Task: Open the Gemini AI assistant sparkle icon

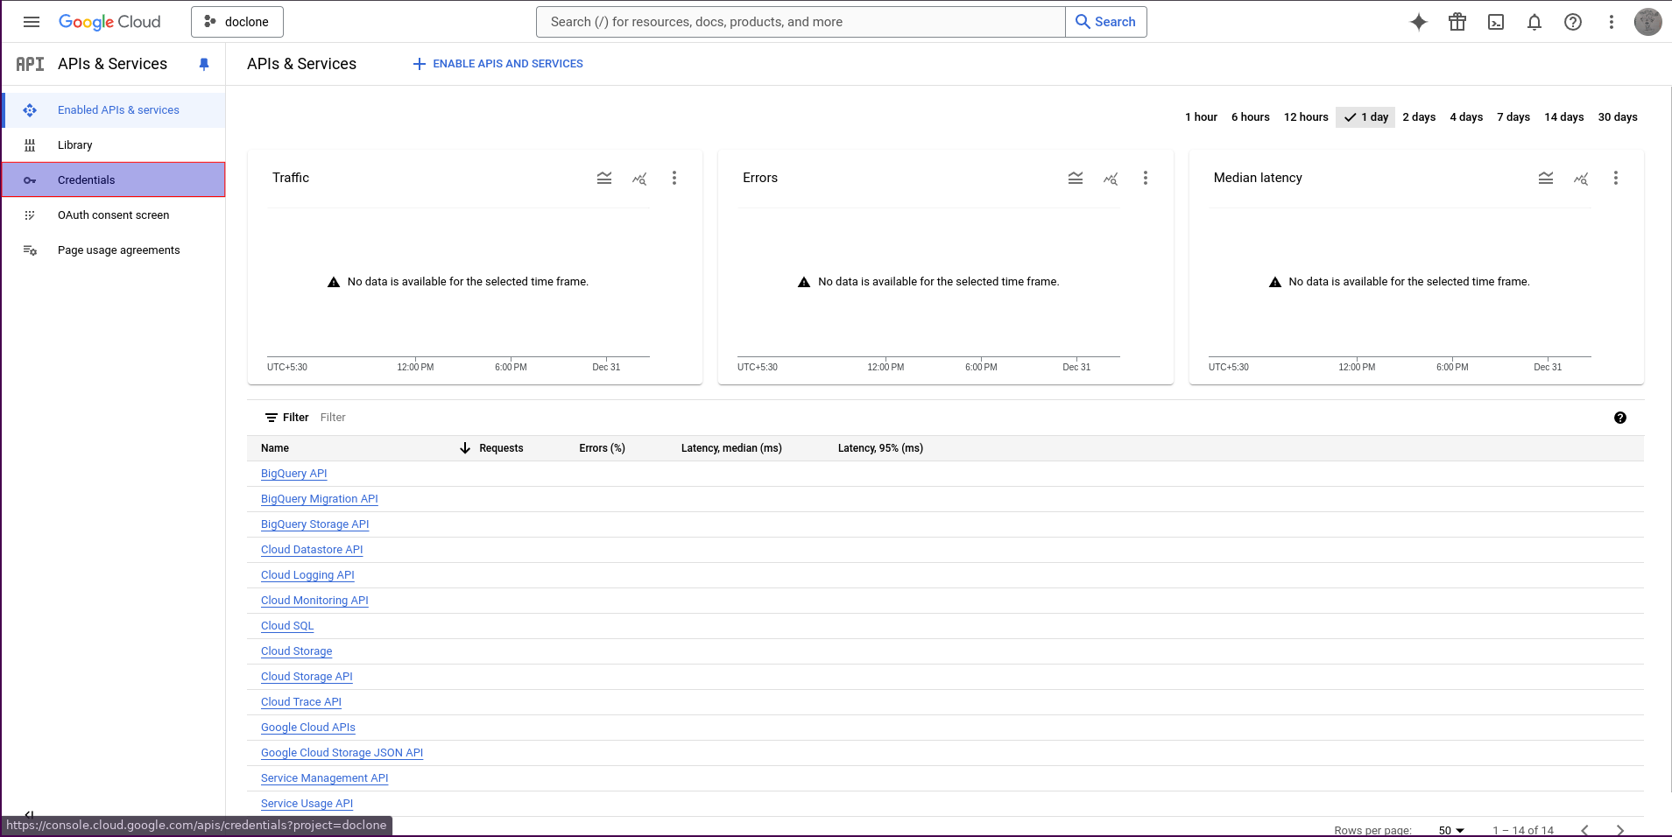Action: point(1418,22)
